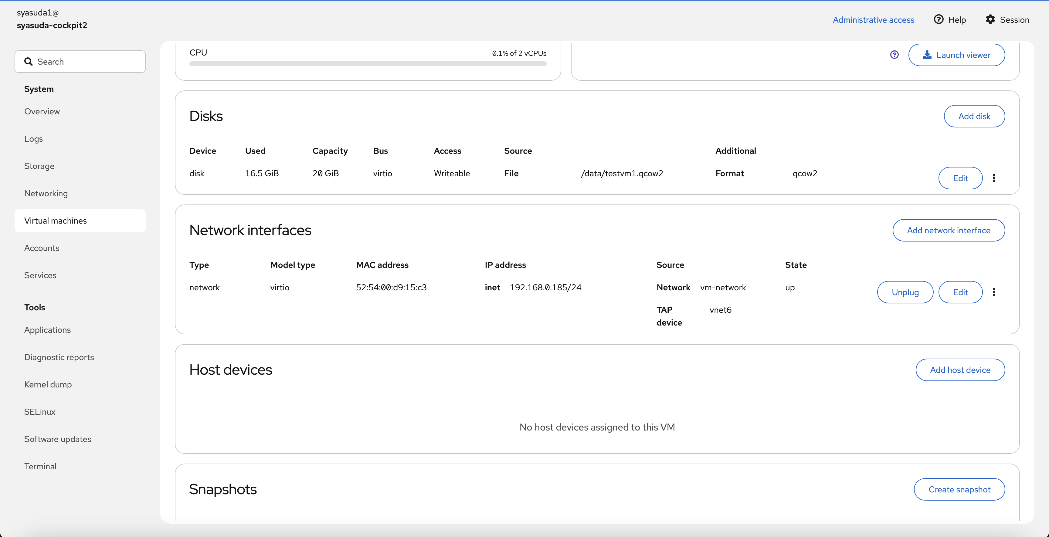Go to Storage in sidebar
Screen dimensions: 1049x537
tap(39, 166)
